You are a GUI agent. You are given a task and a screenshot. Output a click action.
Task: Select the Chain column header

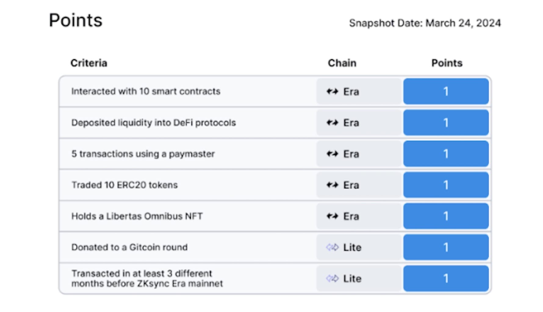pyautogui.click(x=342, y=63)
